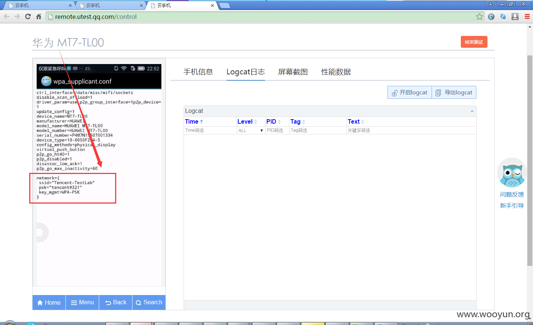Screen dimensions: 533x325
Task: Open the owl feedback mascot
Action: [x=512, y=173]
